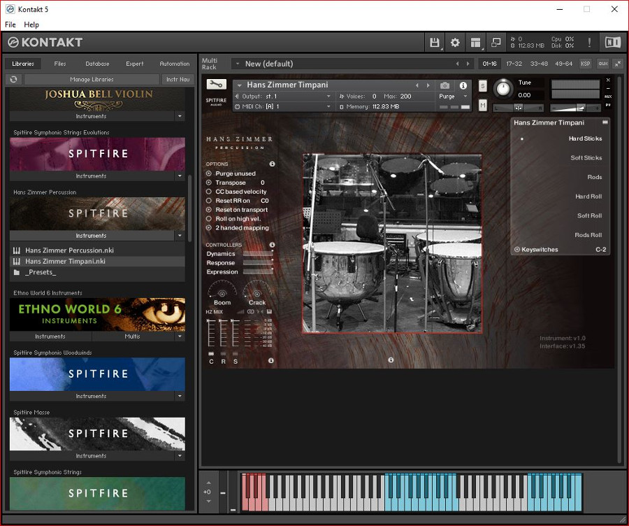Load the next multi with right arrow
This screenshot has height=526, width=629.
pyautogui.click(x=468, y=64)
